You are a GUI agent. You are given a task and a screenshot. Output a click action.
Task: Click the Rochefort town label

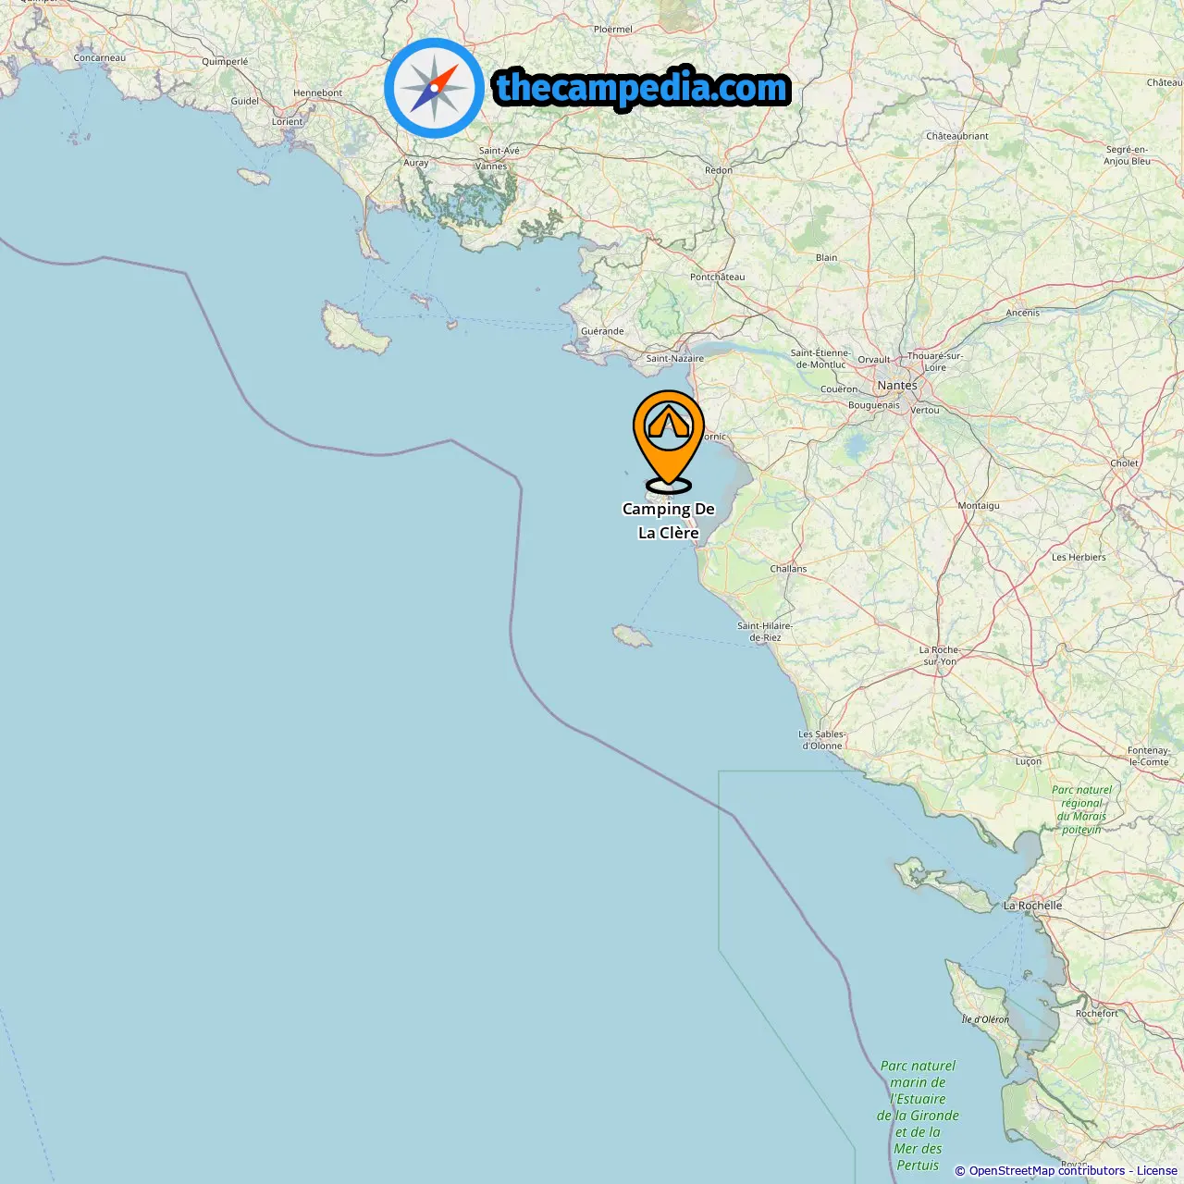[x=1097, y=1014]
